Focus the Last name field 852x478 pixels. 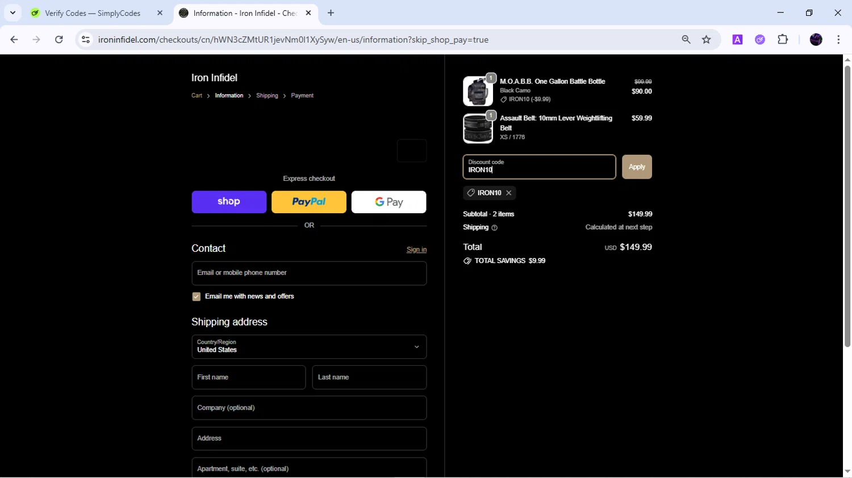(x=369, y=377)
